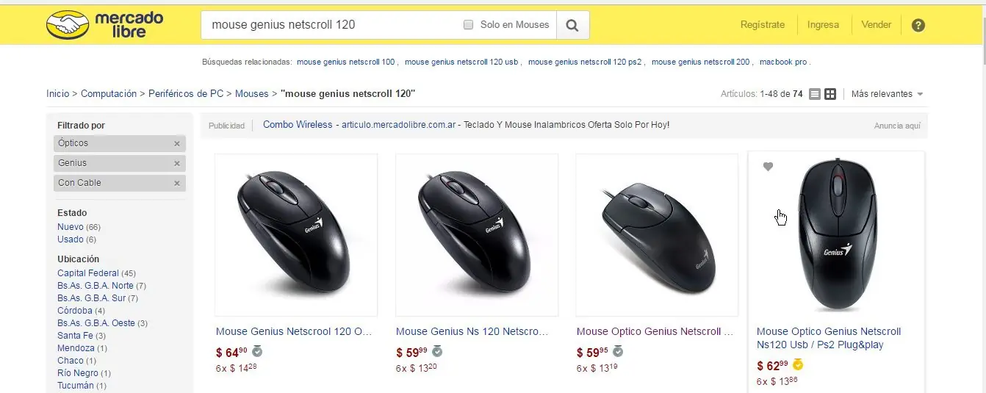Switch to list view layout icon
Viewport: 986px width, 393px height.
815,94
